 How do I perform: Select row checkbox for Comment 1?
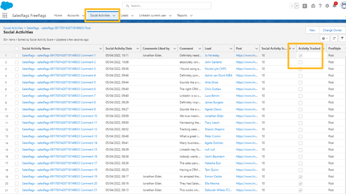point(17,55)
